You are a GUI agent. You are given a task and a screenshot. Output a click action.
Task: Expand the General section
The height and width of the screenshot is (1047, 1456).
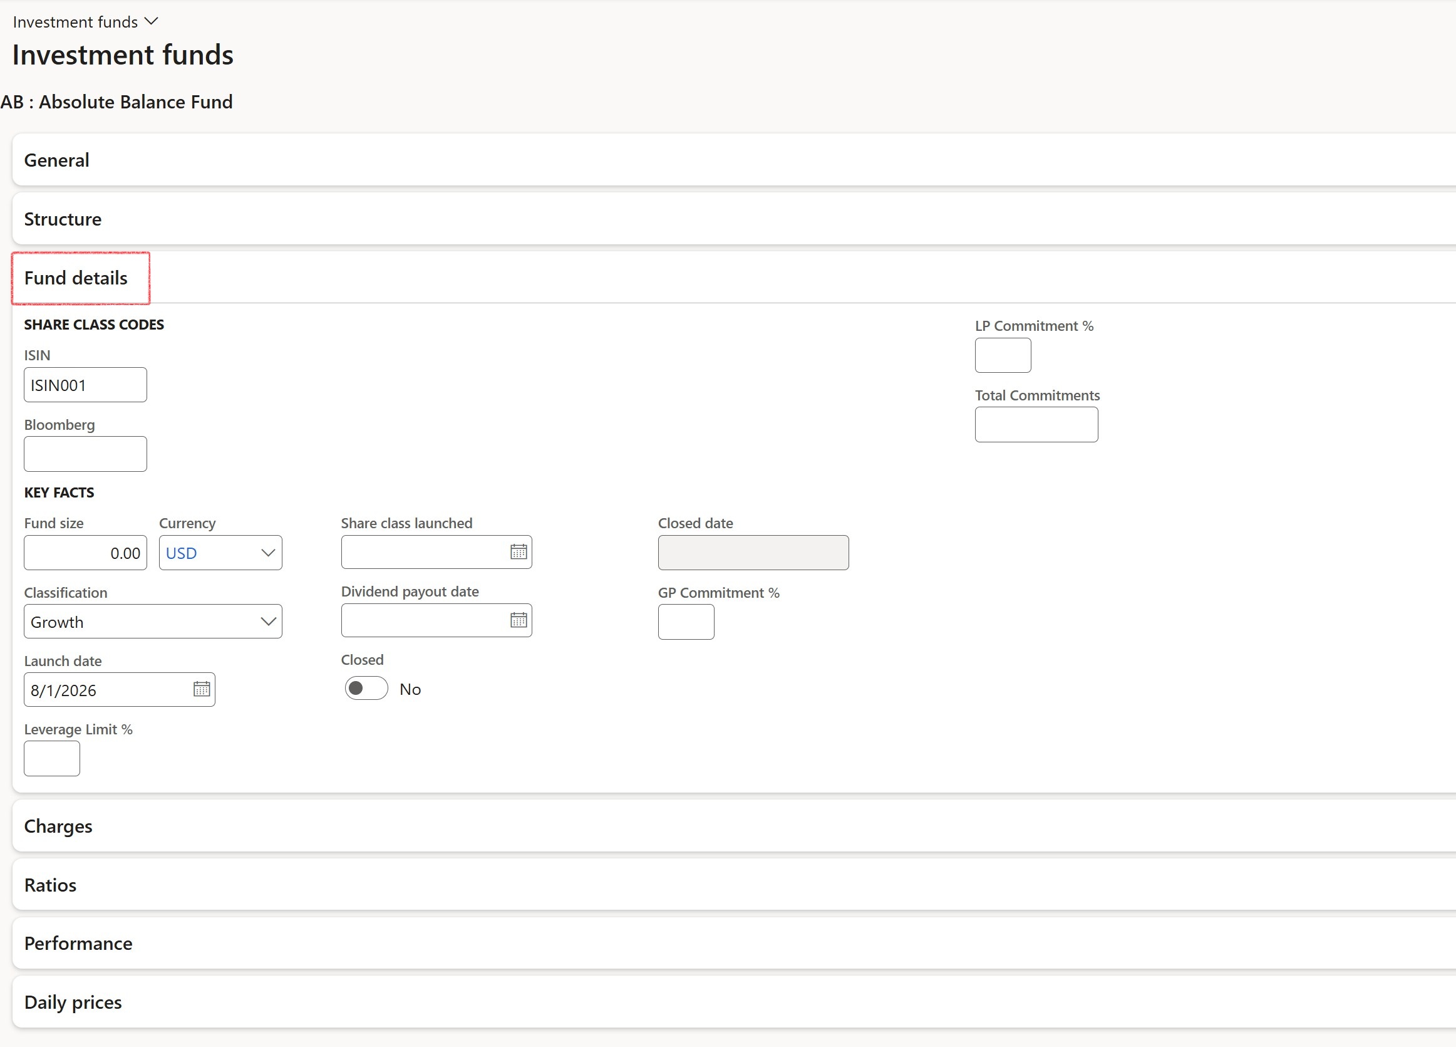734,160
